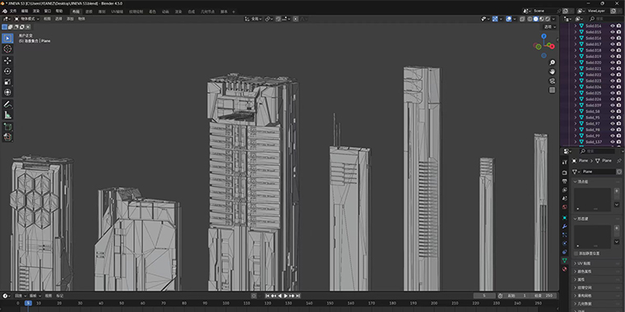625x312 pixels.
Task: Select the Transform tool
Action: click(x=7, y=92)
